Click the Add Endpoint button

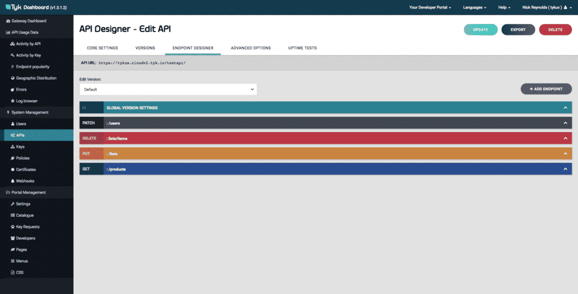pos(546,89)
